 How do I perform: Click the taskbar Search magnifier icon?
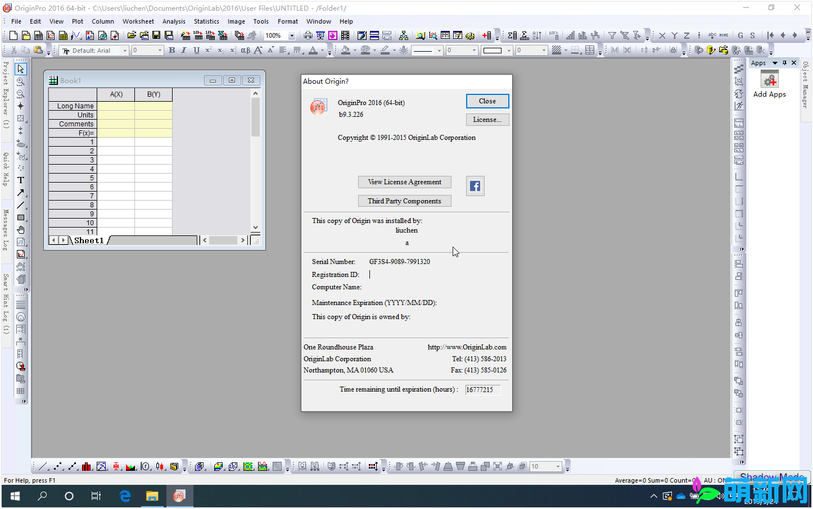click(42, 496)
